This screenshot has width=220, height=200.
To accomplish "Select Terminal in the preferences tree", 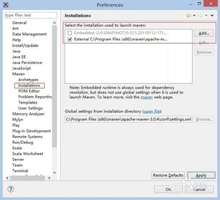I will 20,171.
